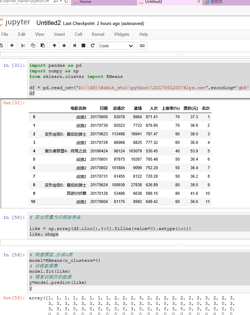Select the 票价(元) column header
The height and width of the screenshot is (315, 250).
[x=191, y=108]
